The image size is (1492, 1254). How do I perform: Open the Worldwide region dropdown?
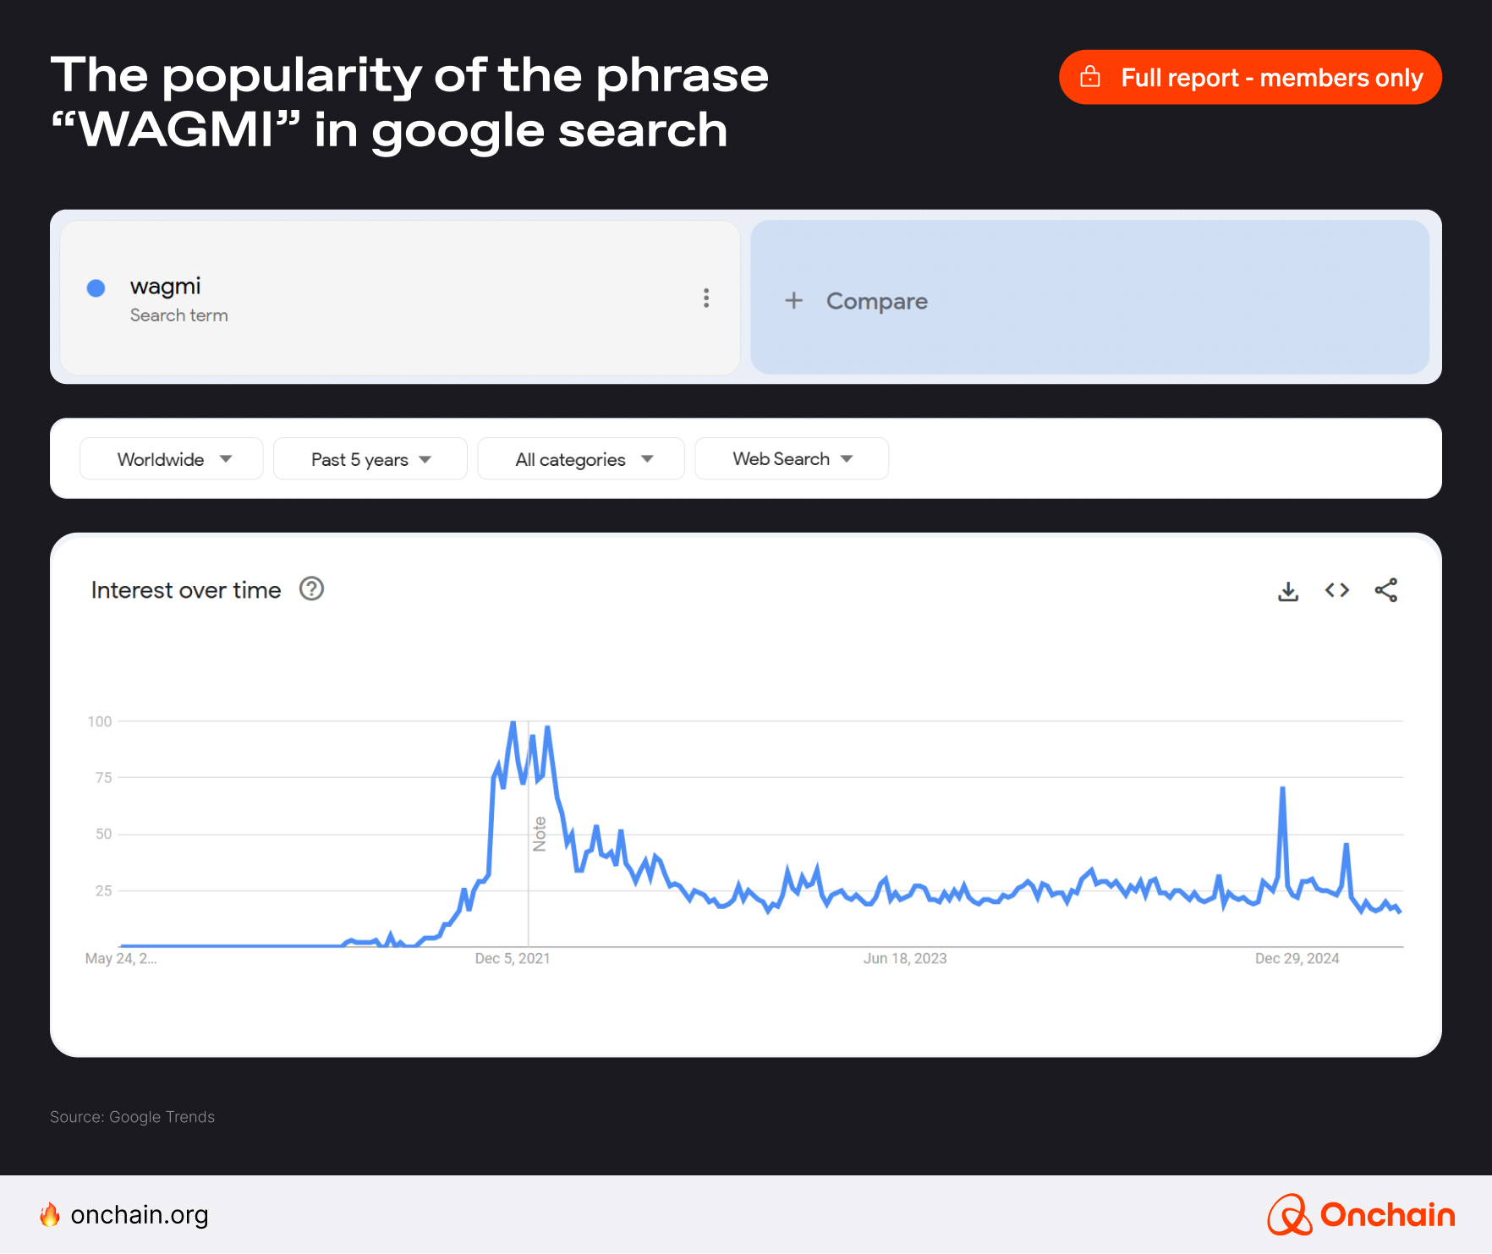pos(171,458)
